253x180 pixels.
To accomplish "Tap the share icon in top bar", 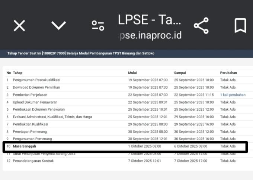I will (201, 25).
